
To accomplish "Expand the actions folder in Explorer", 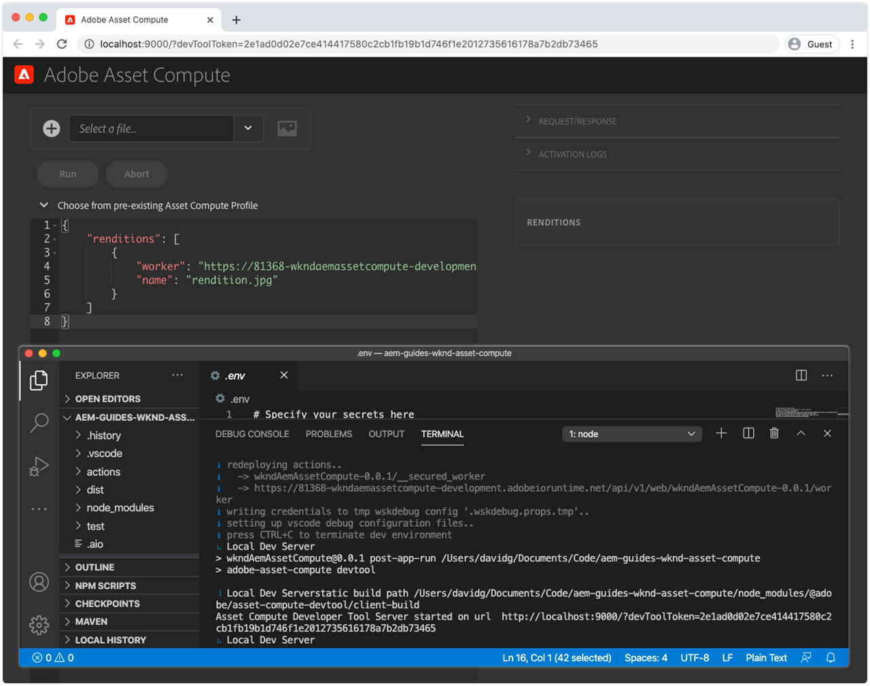I will 103,472.
